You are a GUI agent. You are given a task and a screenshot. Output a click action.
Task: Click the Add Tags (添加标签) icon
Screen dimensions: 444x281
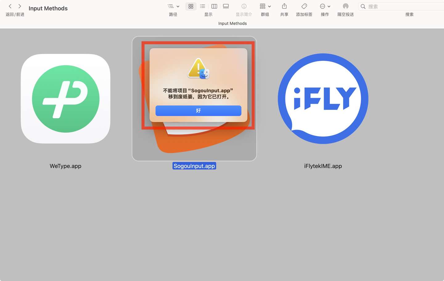click(304, 6)
